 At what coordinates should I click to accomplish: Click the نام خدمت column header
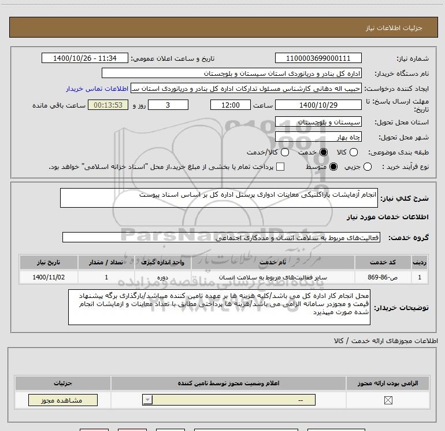pos(273,262)
